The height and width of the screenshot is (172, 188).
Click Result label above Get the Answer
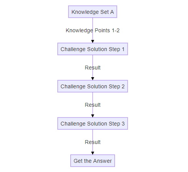[x=93, y=142]
